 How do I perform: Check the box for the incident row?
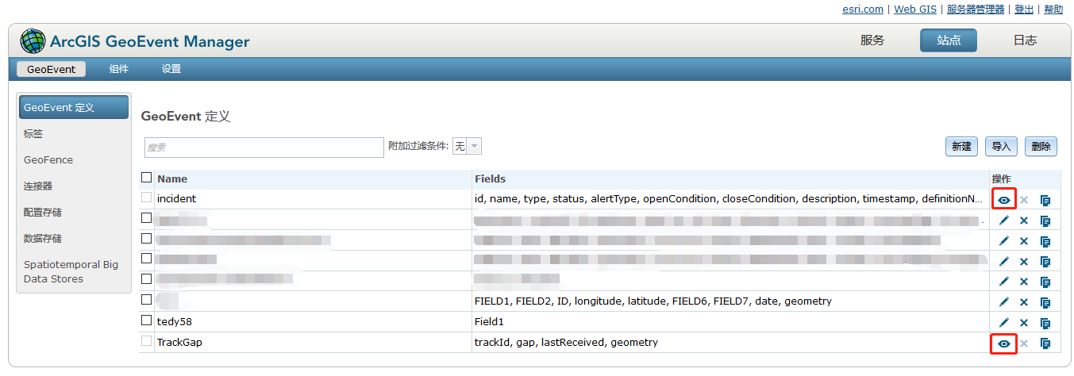click(x=146, y=197)
